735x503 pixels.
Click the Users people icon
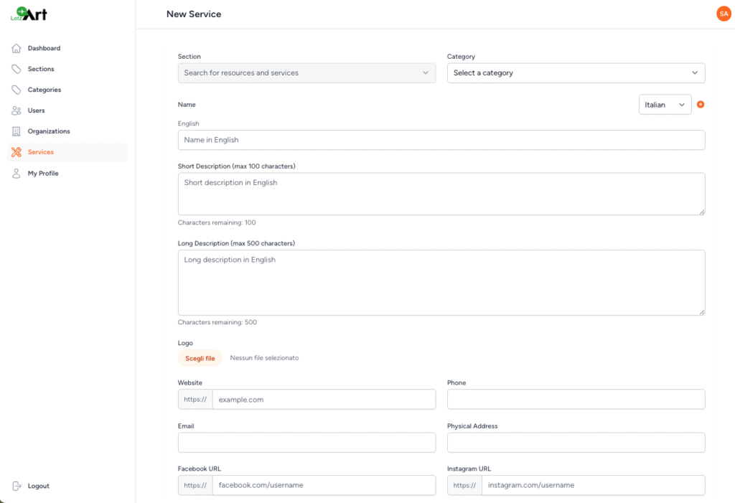(17, 111)
